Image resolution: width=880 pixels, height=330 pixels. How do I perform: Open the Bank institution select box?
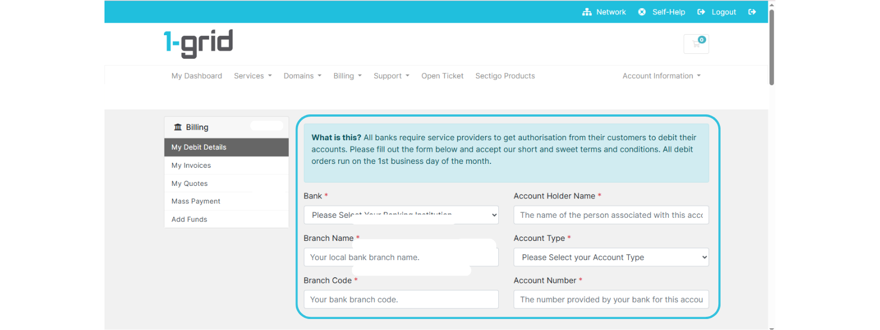click(401, 215)
